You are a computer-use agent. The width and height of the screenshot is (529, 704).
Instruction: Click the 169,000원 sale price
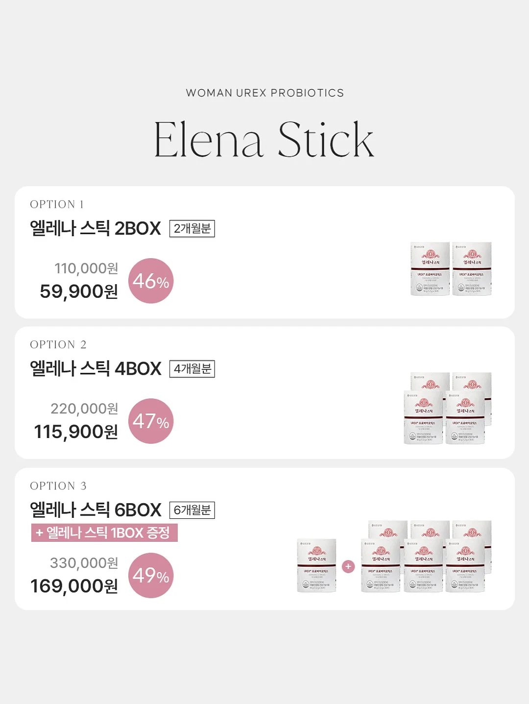(x=74, y=586)
